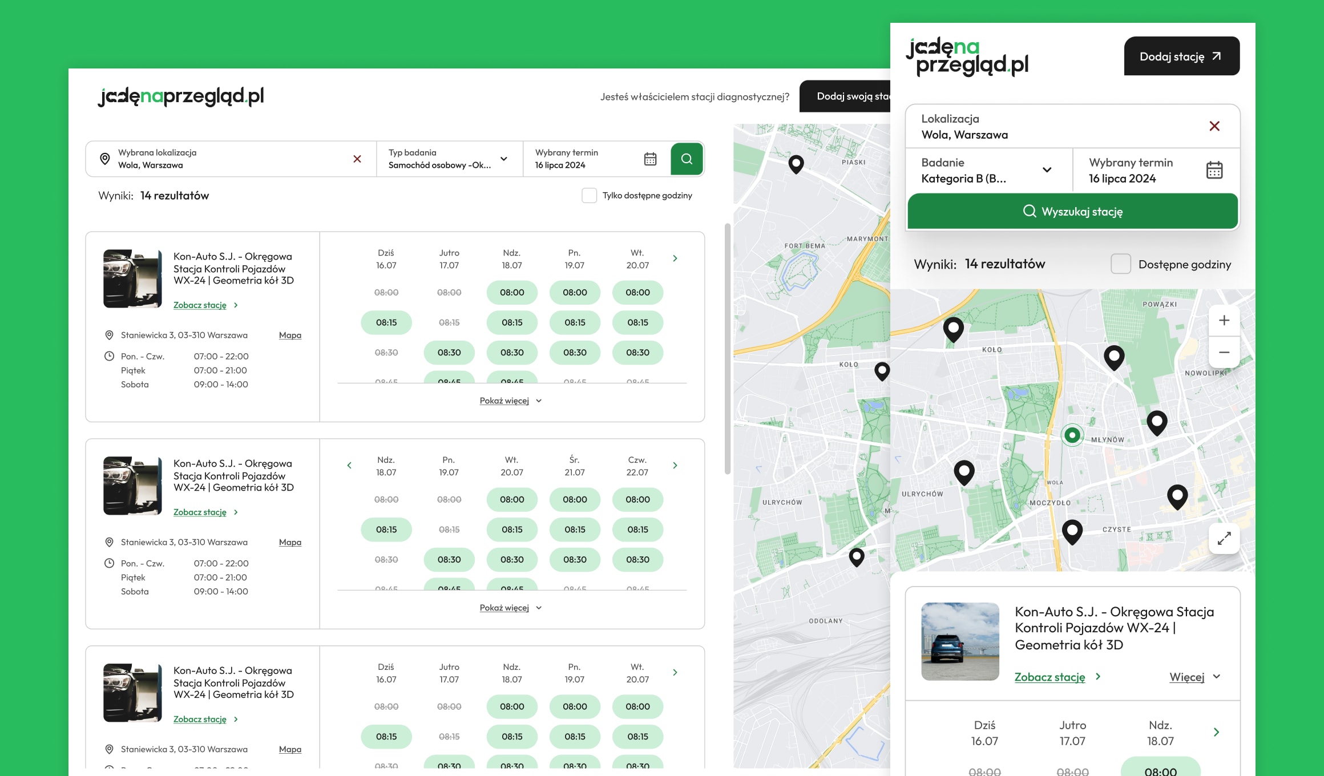Screen dimensions: 1324x776
Task: Click the location pin icon in desktop location field
Action: coord(105,159)
